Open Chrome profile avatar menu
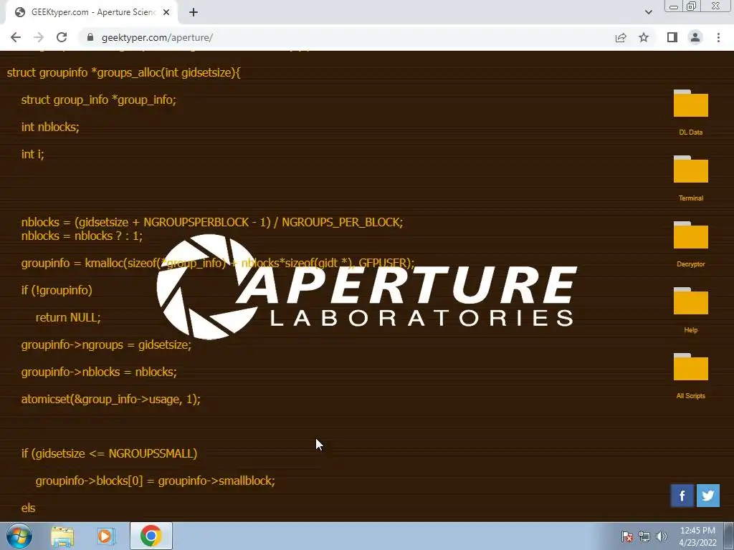Viewport: 734px width, 550px height. [x=695, y=37]
